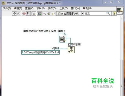Open the 文件(F) menu
Image resolution: width=125 pixels, height=96 pixels.
(x=7, y=8)
